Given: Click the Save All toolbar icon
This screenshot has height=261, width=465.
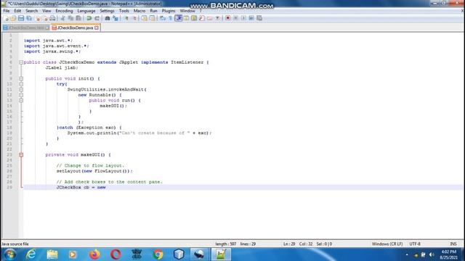Looking at the screenshot, I should [x=29, y=18].
